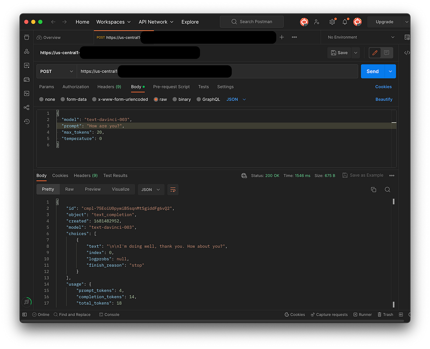Toggle line wrap in response body
The image size is (430, 349).
click(x=173, y=190)
